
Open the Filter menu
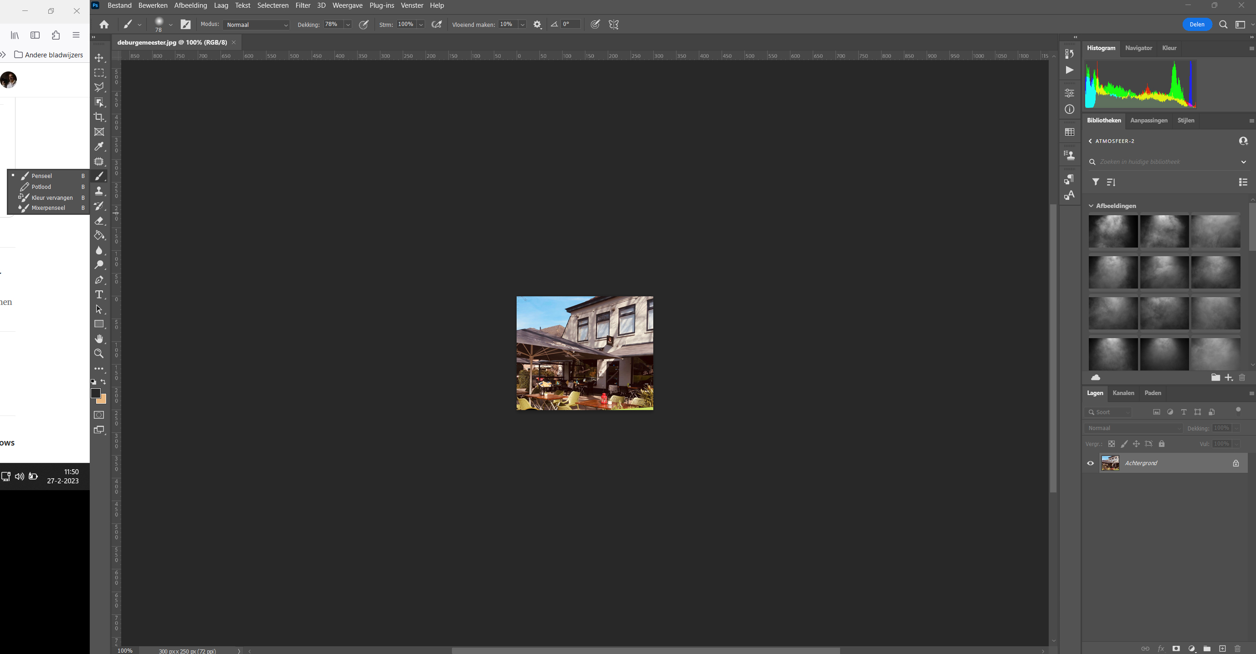point(303,5)
